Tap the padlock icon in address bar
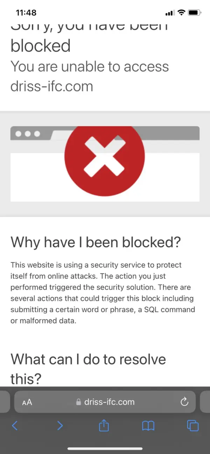This screenshot has height=454, width=210. (78, 402)
